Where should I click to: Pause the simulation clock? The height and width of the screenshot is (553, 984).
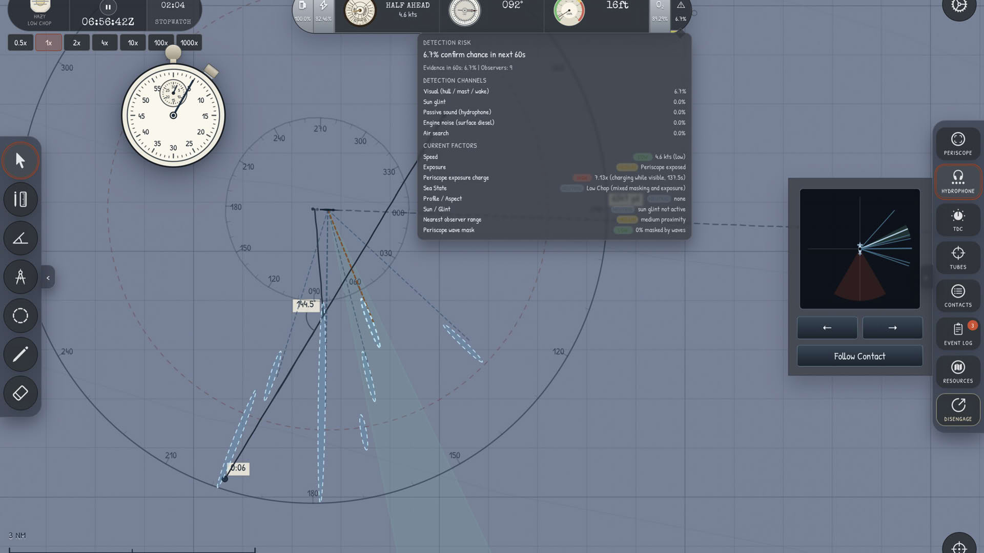click(x=108, y=7)
